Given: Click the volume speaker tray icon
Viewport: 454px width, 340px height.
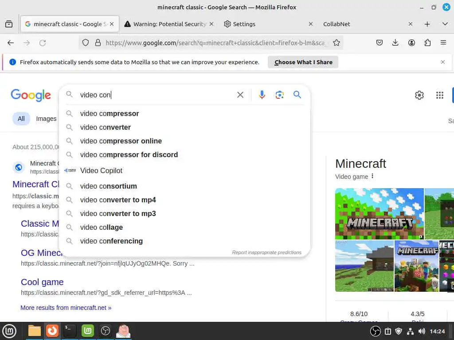Looking at the screenshot, I should [x=422, y=331].
